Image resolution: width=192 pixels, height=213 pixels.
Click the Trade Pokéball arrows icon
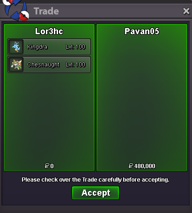click(x=16, y=10)
